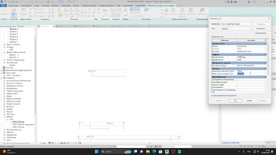Click the type parameters list vertical scrollbar
The height and width of the screenshot is (155, 276).
click(268, 58)
